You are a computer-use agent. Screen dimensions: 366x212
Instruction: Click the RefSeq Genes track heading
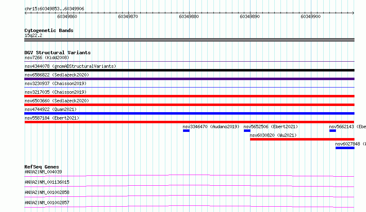[42, 167]
